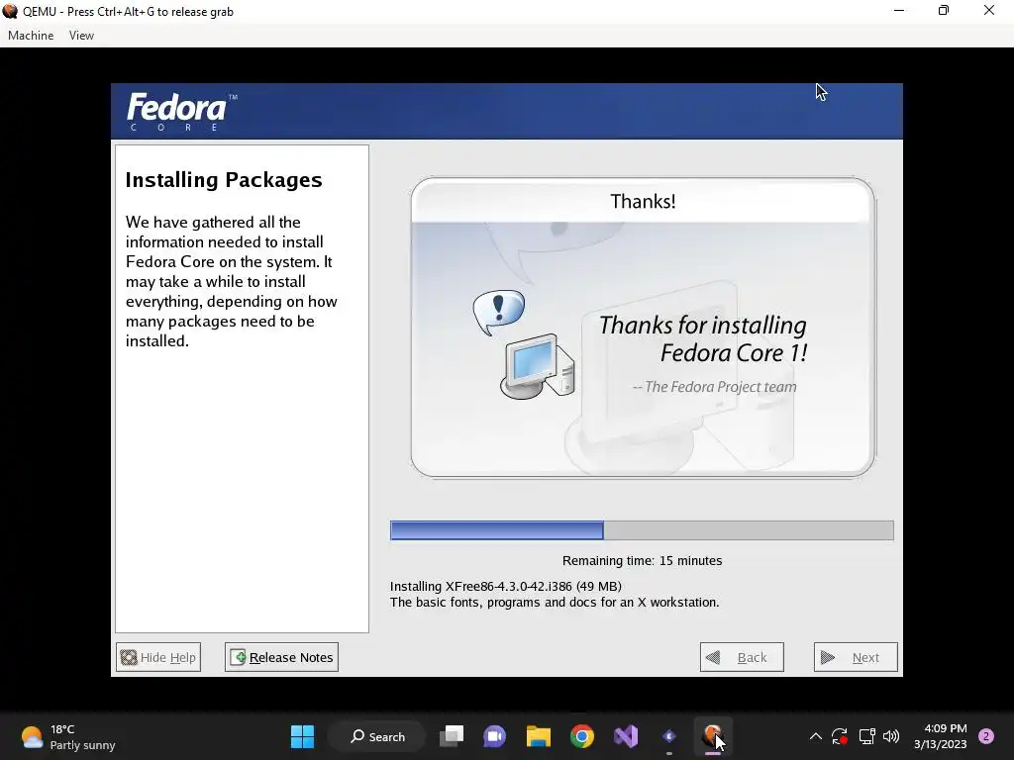This screenshot has height=760, width=1014.
Task: Open the Machine menu in QEMU
Action: (x=31, y=36)
